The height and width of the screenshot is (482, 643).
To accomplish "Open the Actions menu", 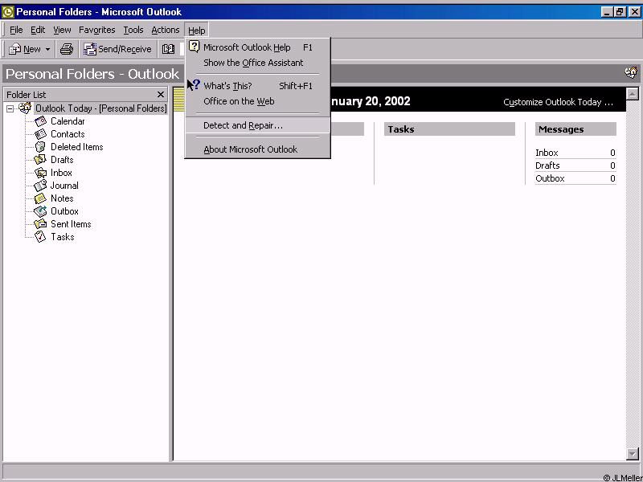I will point(166,30).
